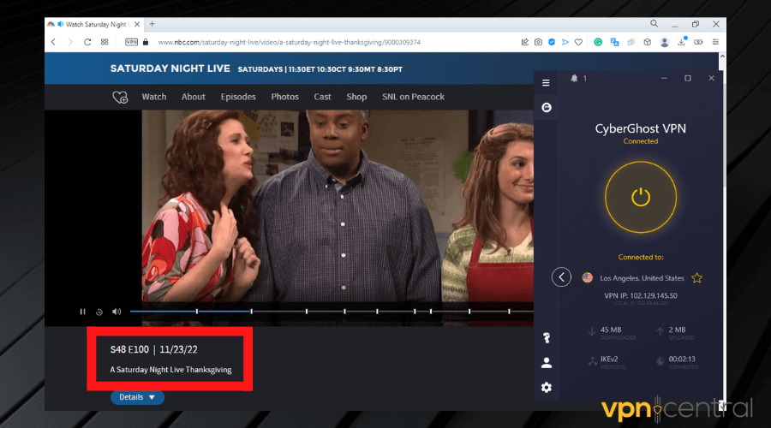This screenshot has width=771, height=428.
Task: Open the Cast menu item
Action: tap(323, 97)
